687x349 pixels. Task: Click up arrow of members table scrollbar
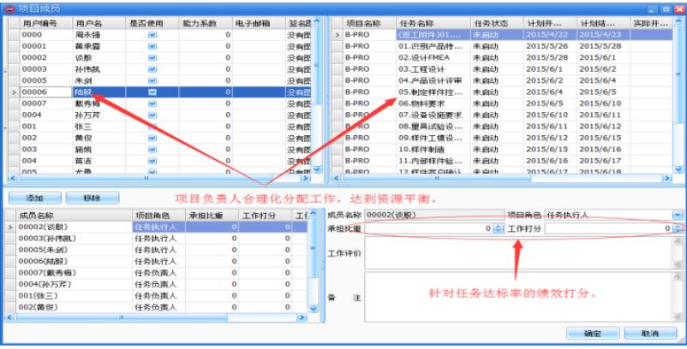(313, 215)
